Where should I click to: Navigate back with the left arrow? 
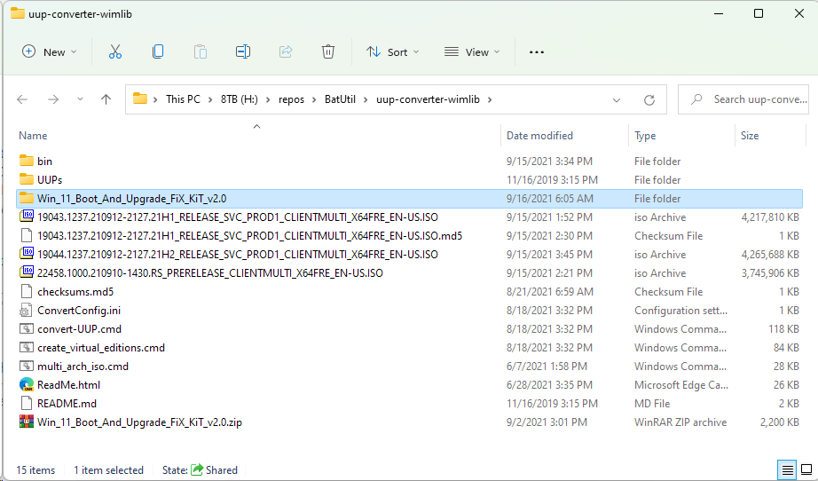tap(23, 99)
